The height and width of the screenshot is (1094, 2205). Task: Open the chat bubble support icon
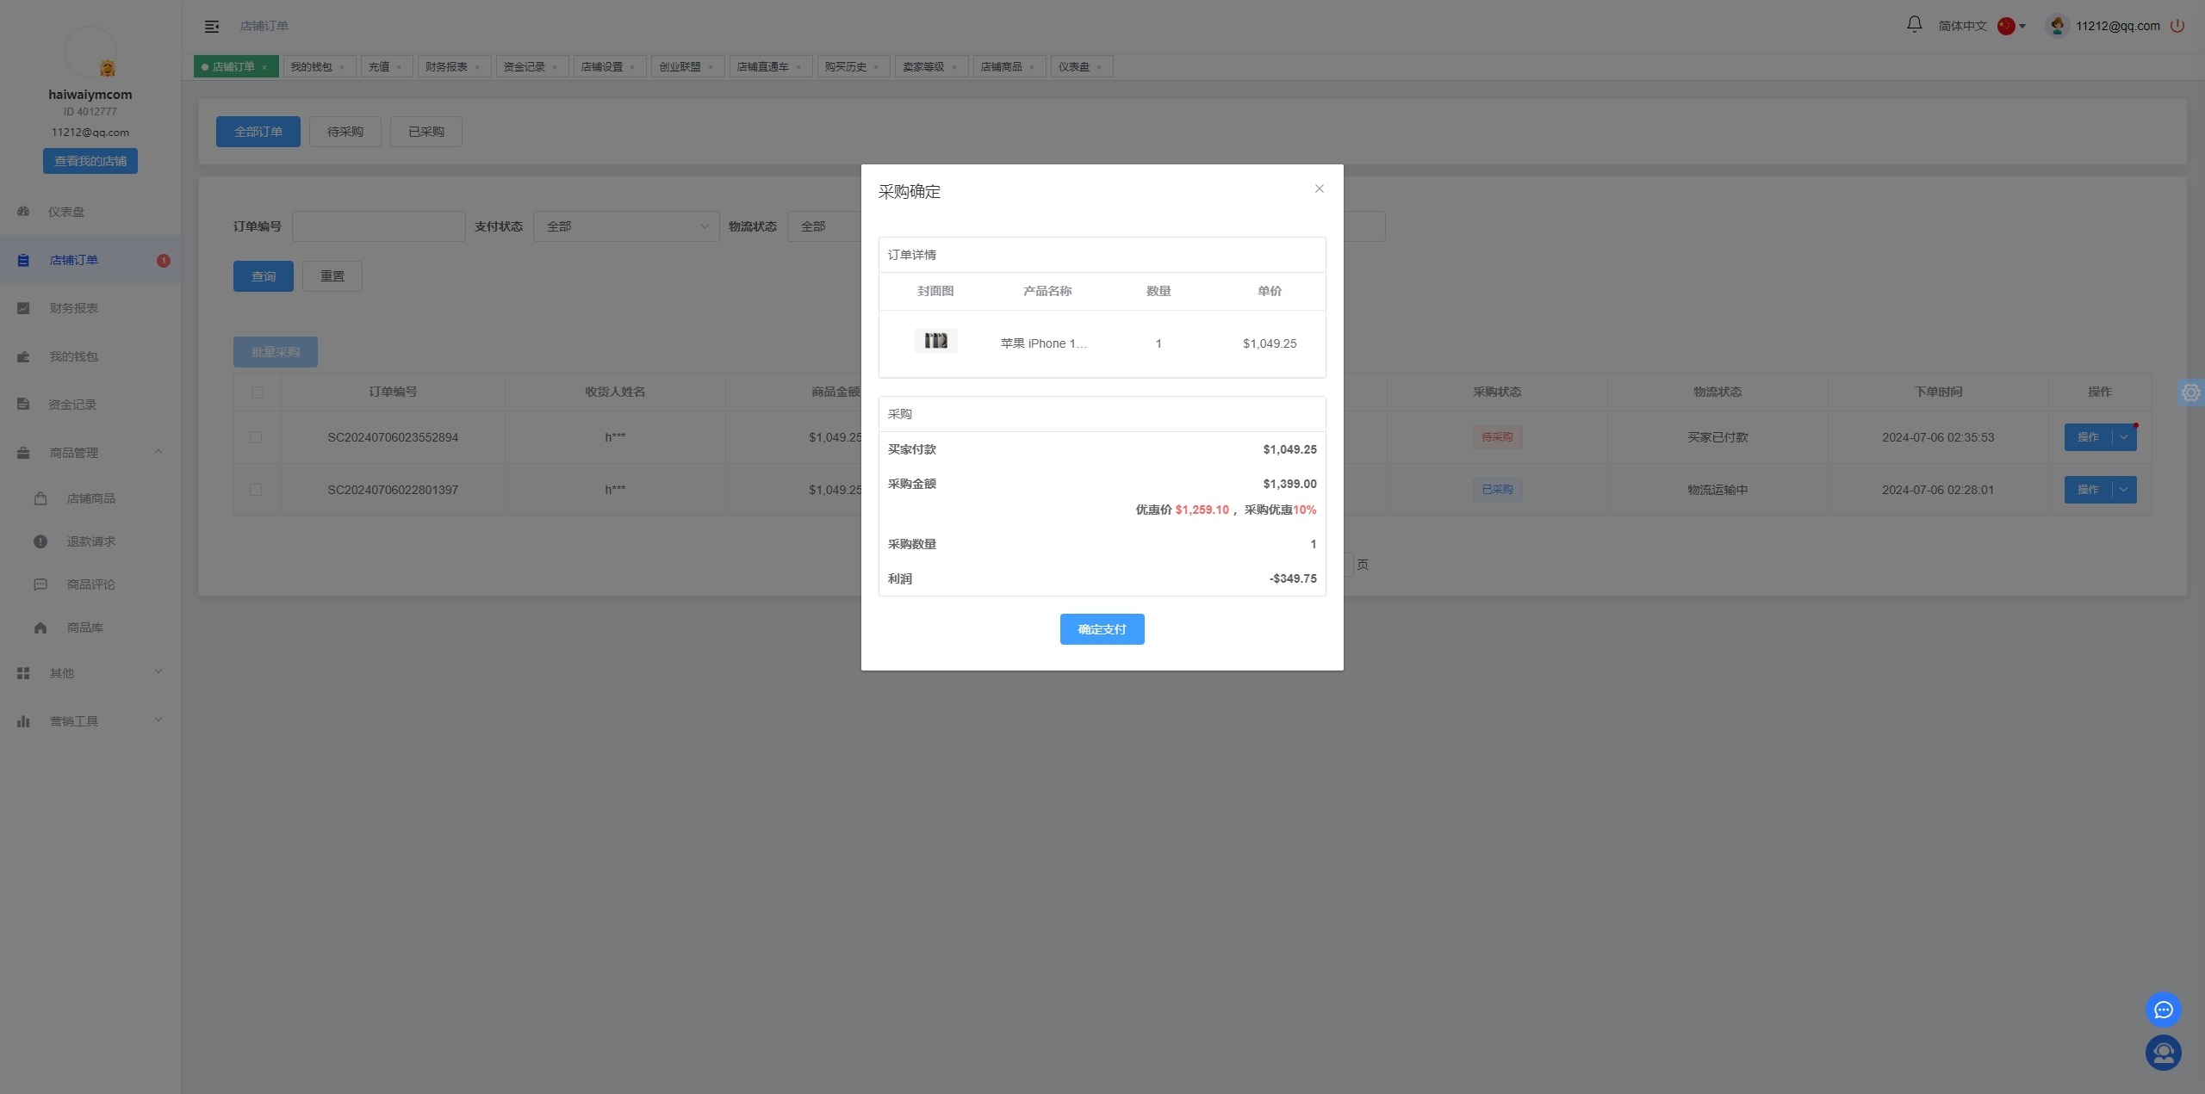(2163, 1010)
